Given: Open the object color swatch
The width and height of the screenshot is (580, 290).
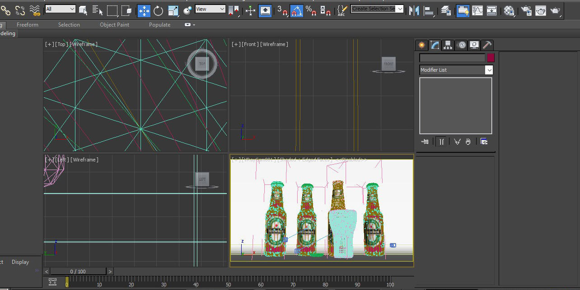Looking at the screenshot, I should pos(491,58).
